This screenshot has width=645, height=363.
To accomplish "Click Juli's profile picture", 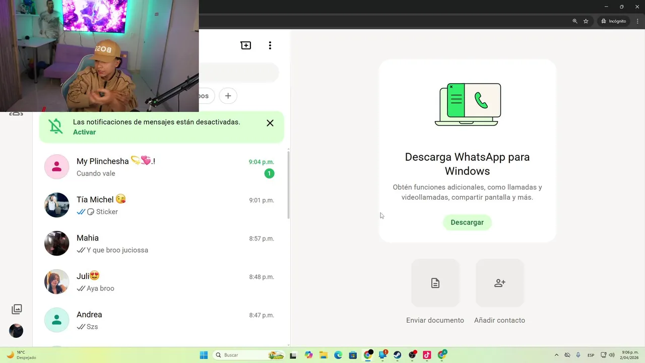I will (x=56, y=282).
